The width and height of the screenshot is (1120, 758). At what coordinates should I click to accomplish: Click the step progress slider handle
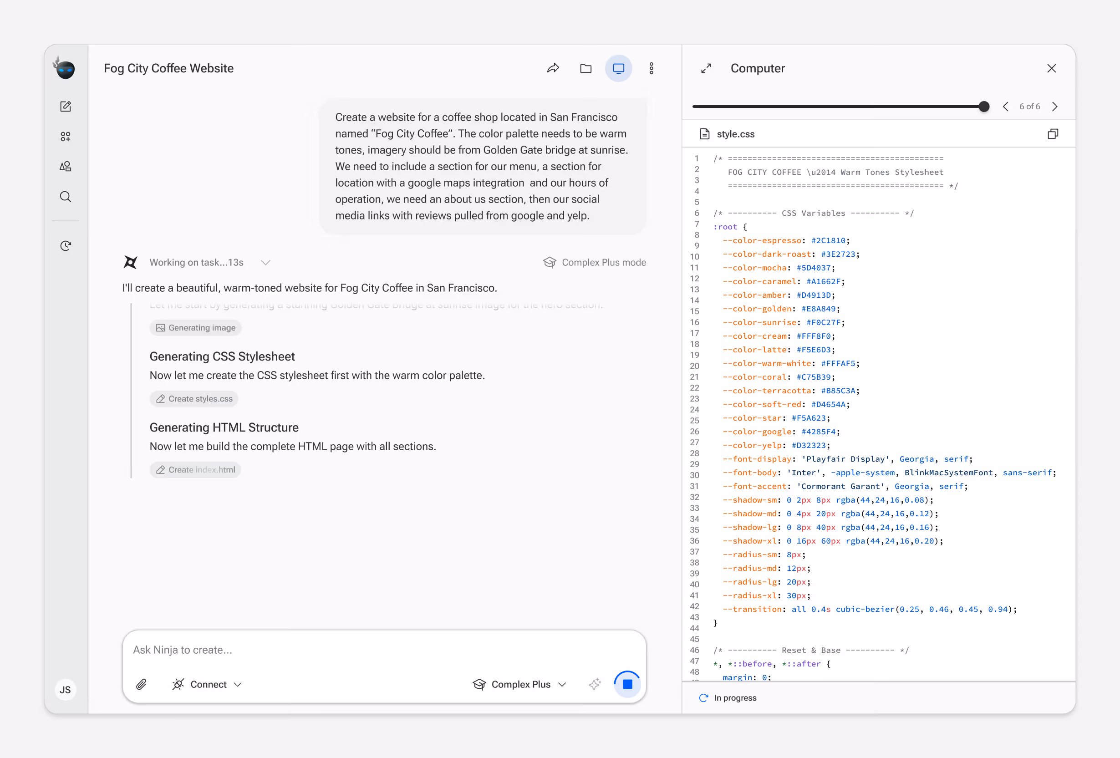pyautogui.click(x=984, y=107)
